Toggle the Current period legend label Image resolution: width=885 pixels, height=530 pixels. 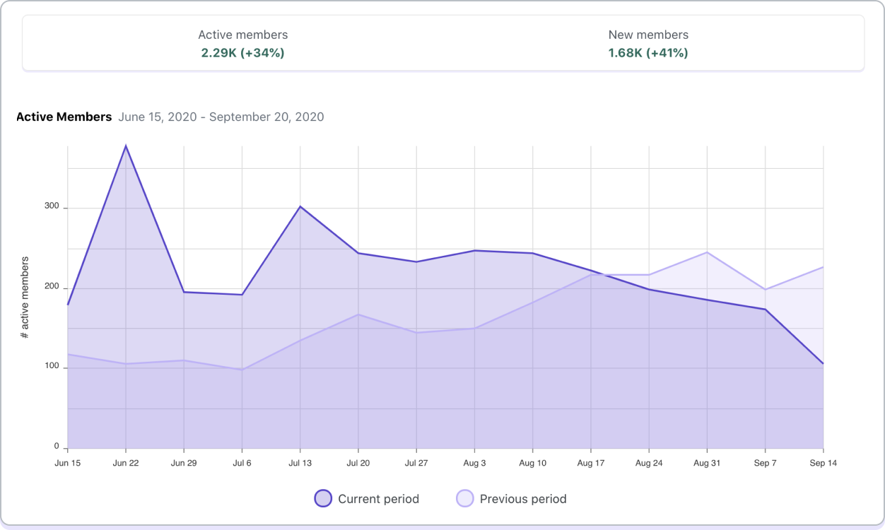pyautogui.click(x=378, y=499)
